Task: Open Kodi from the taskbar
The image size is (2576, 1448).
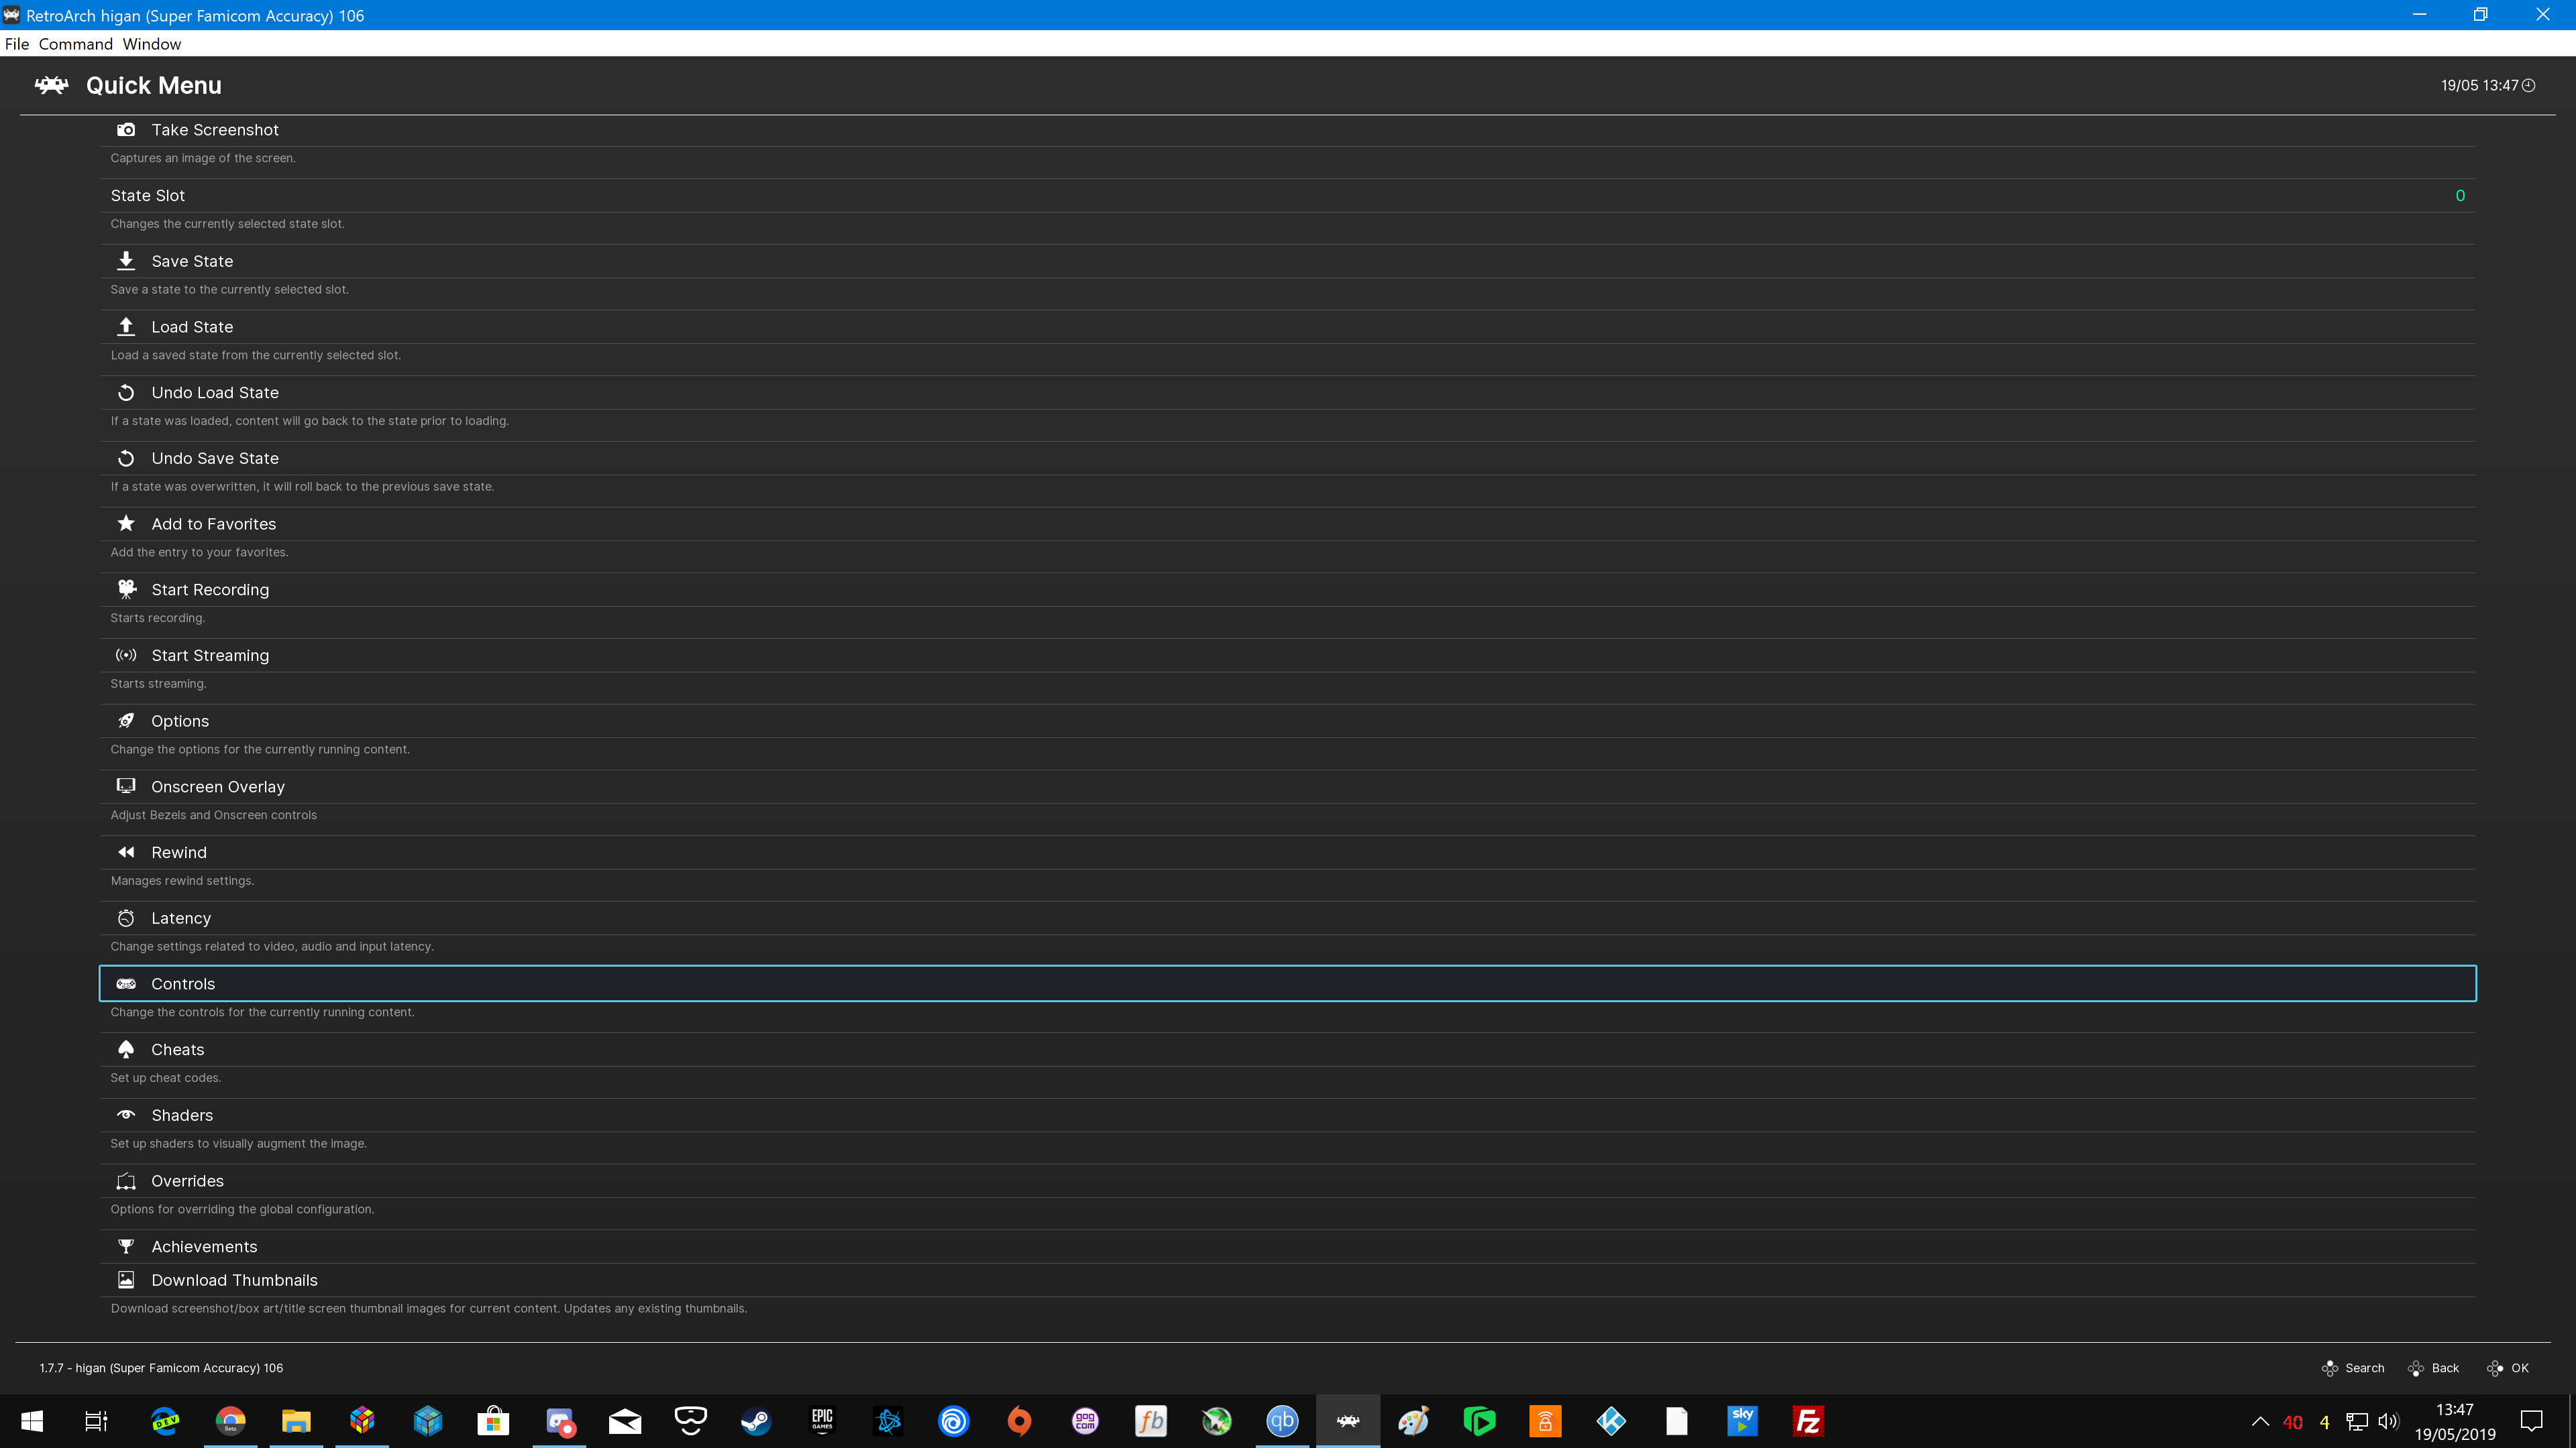Action: click(1611, 1421)
